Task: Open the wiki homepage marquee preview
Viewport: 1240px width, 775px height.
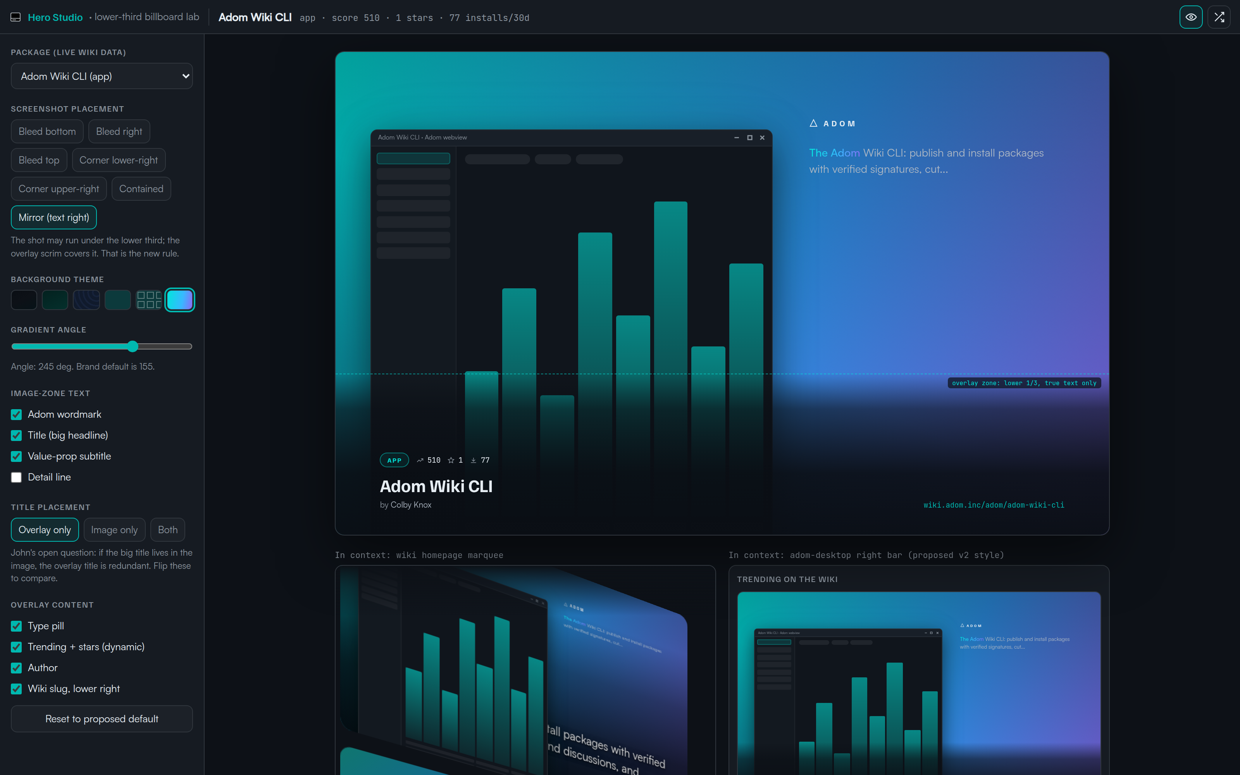Action: 525,670
